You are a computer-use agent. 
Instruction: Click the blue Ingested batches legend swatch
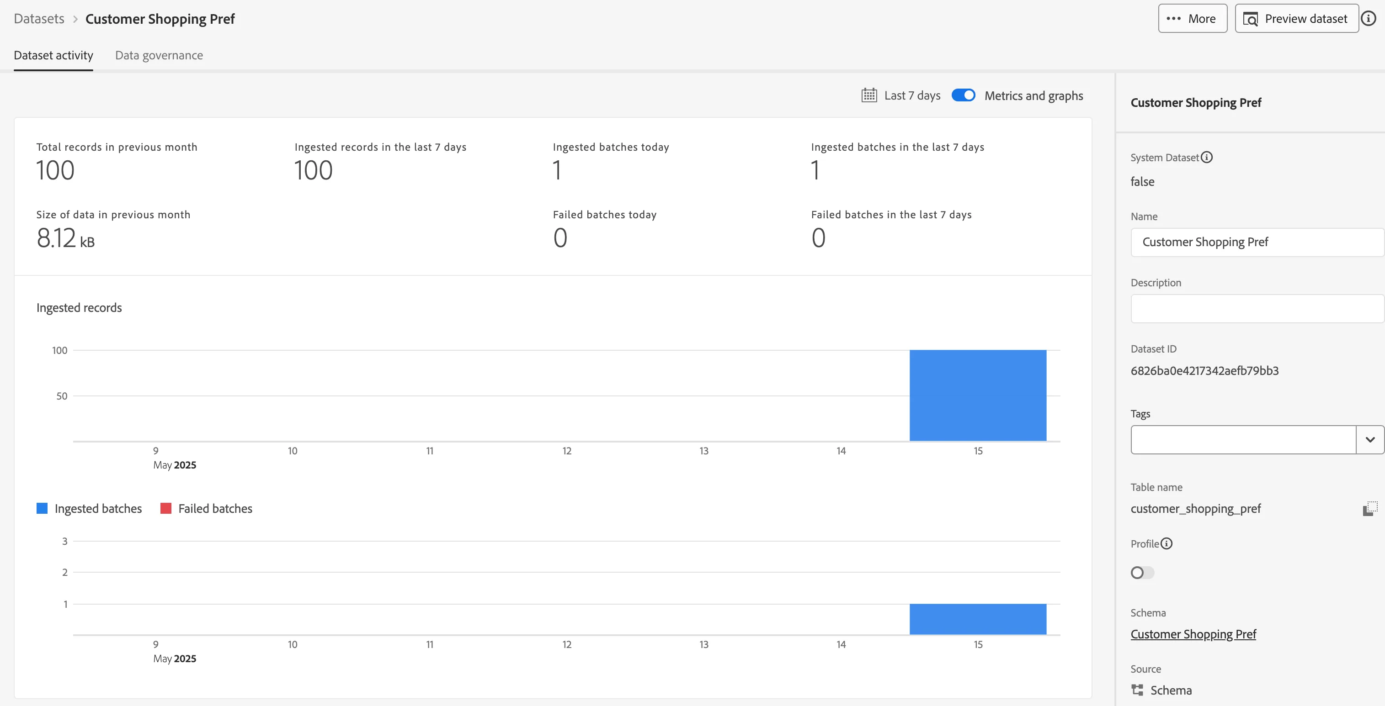point(42,508)
